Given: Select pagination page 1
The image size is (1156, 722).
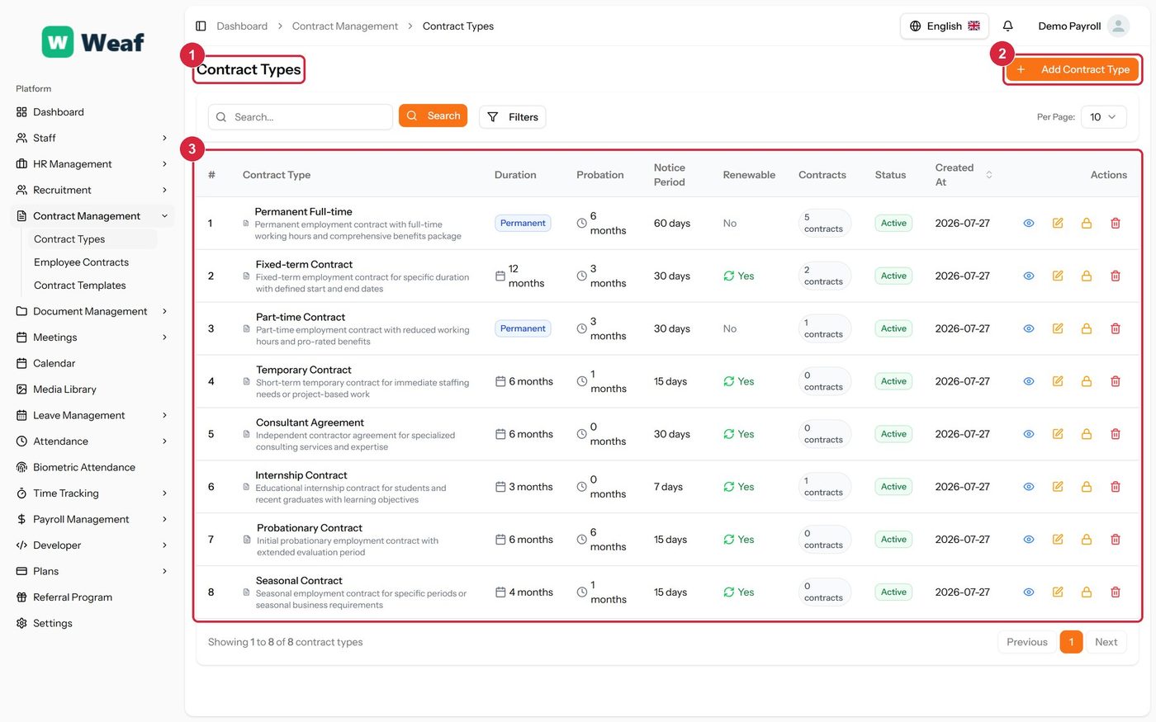Looking at the screenshot, I should point(1071,643).
